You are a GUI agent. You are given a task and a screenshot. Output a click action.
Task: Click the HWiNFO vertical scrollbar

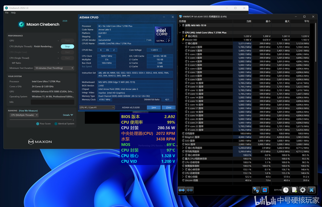316,42
